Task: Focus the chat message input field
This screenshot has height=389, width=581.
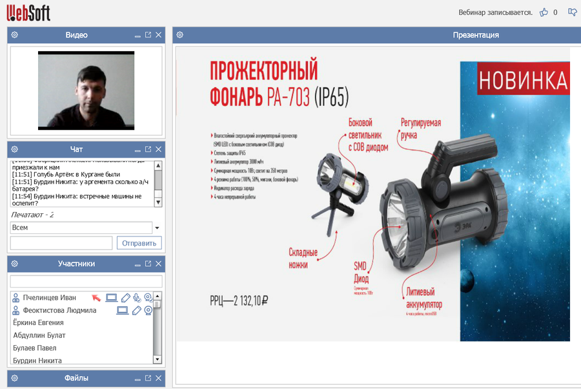Action: coord(61,243)
